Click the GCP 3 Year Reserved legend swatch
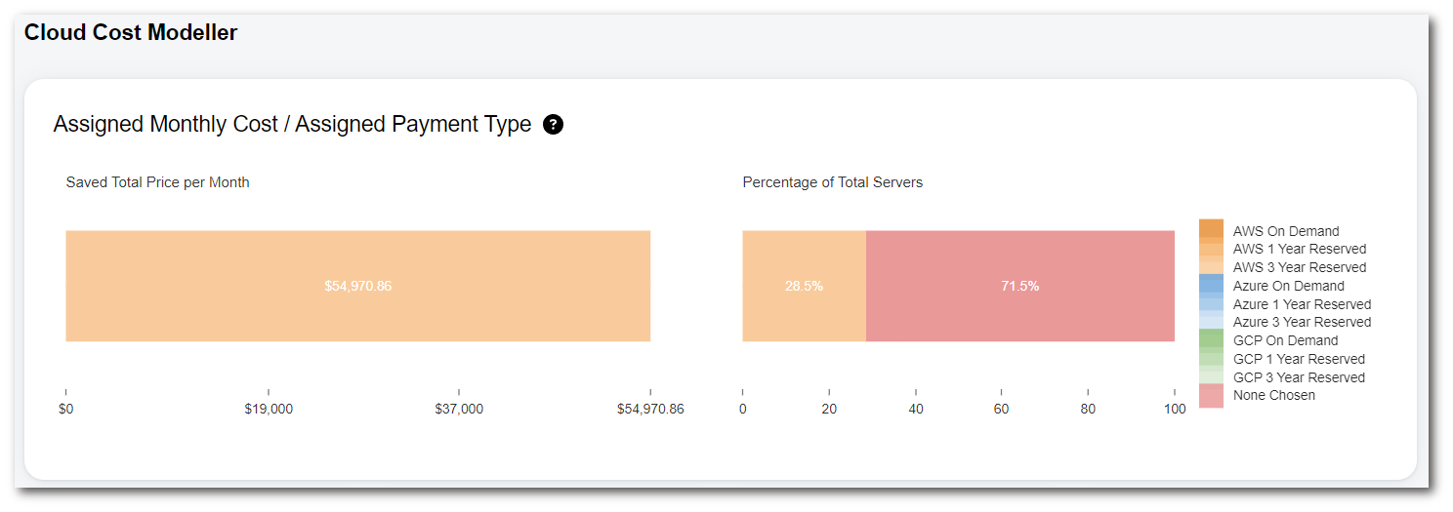The width and height of the screenshot is (1453, 512). pyautogui.click(x=1211, y=376)
